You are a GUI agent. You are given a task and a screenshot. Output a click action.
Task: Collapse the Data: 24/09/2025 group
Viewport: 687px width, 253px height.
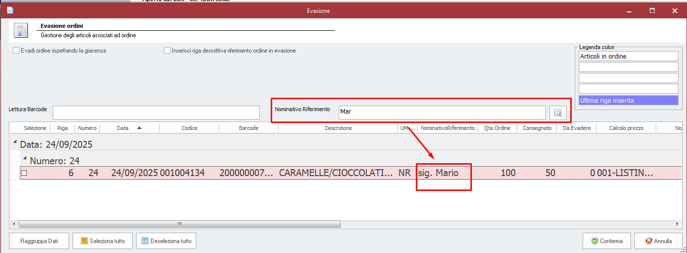pyautogui.click(x=15, y=144)
